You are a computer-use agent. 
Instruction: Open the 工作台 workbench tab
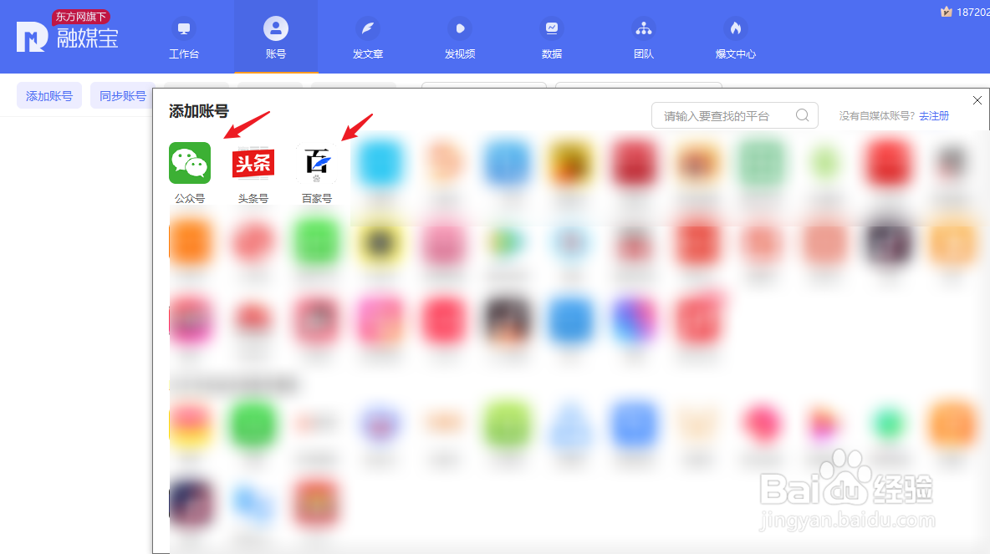[184, 39]
